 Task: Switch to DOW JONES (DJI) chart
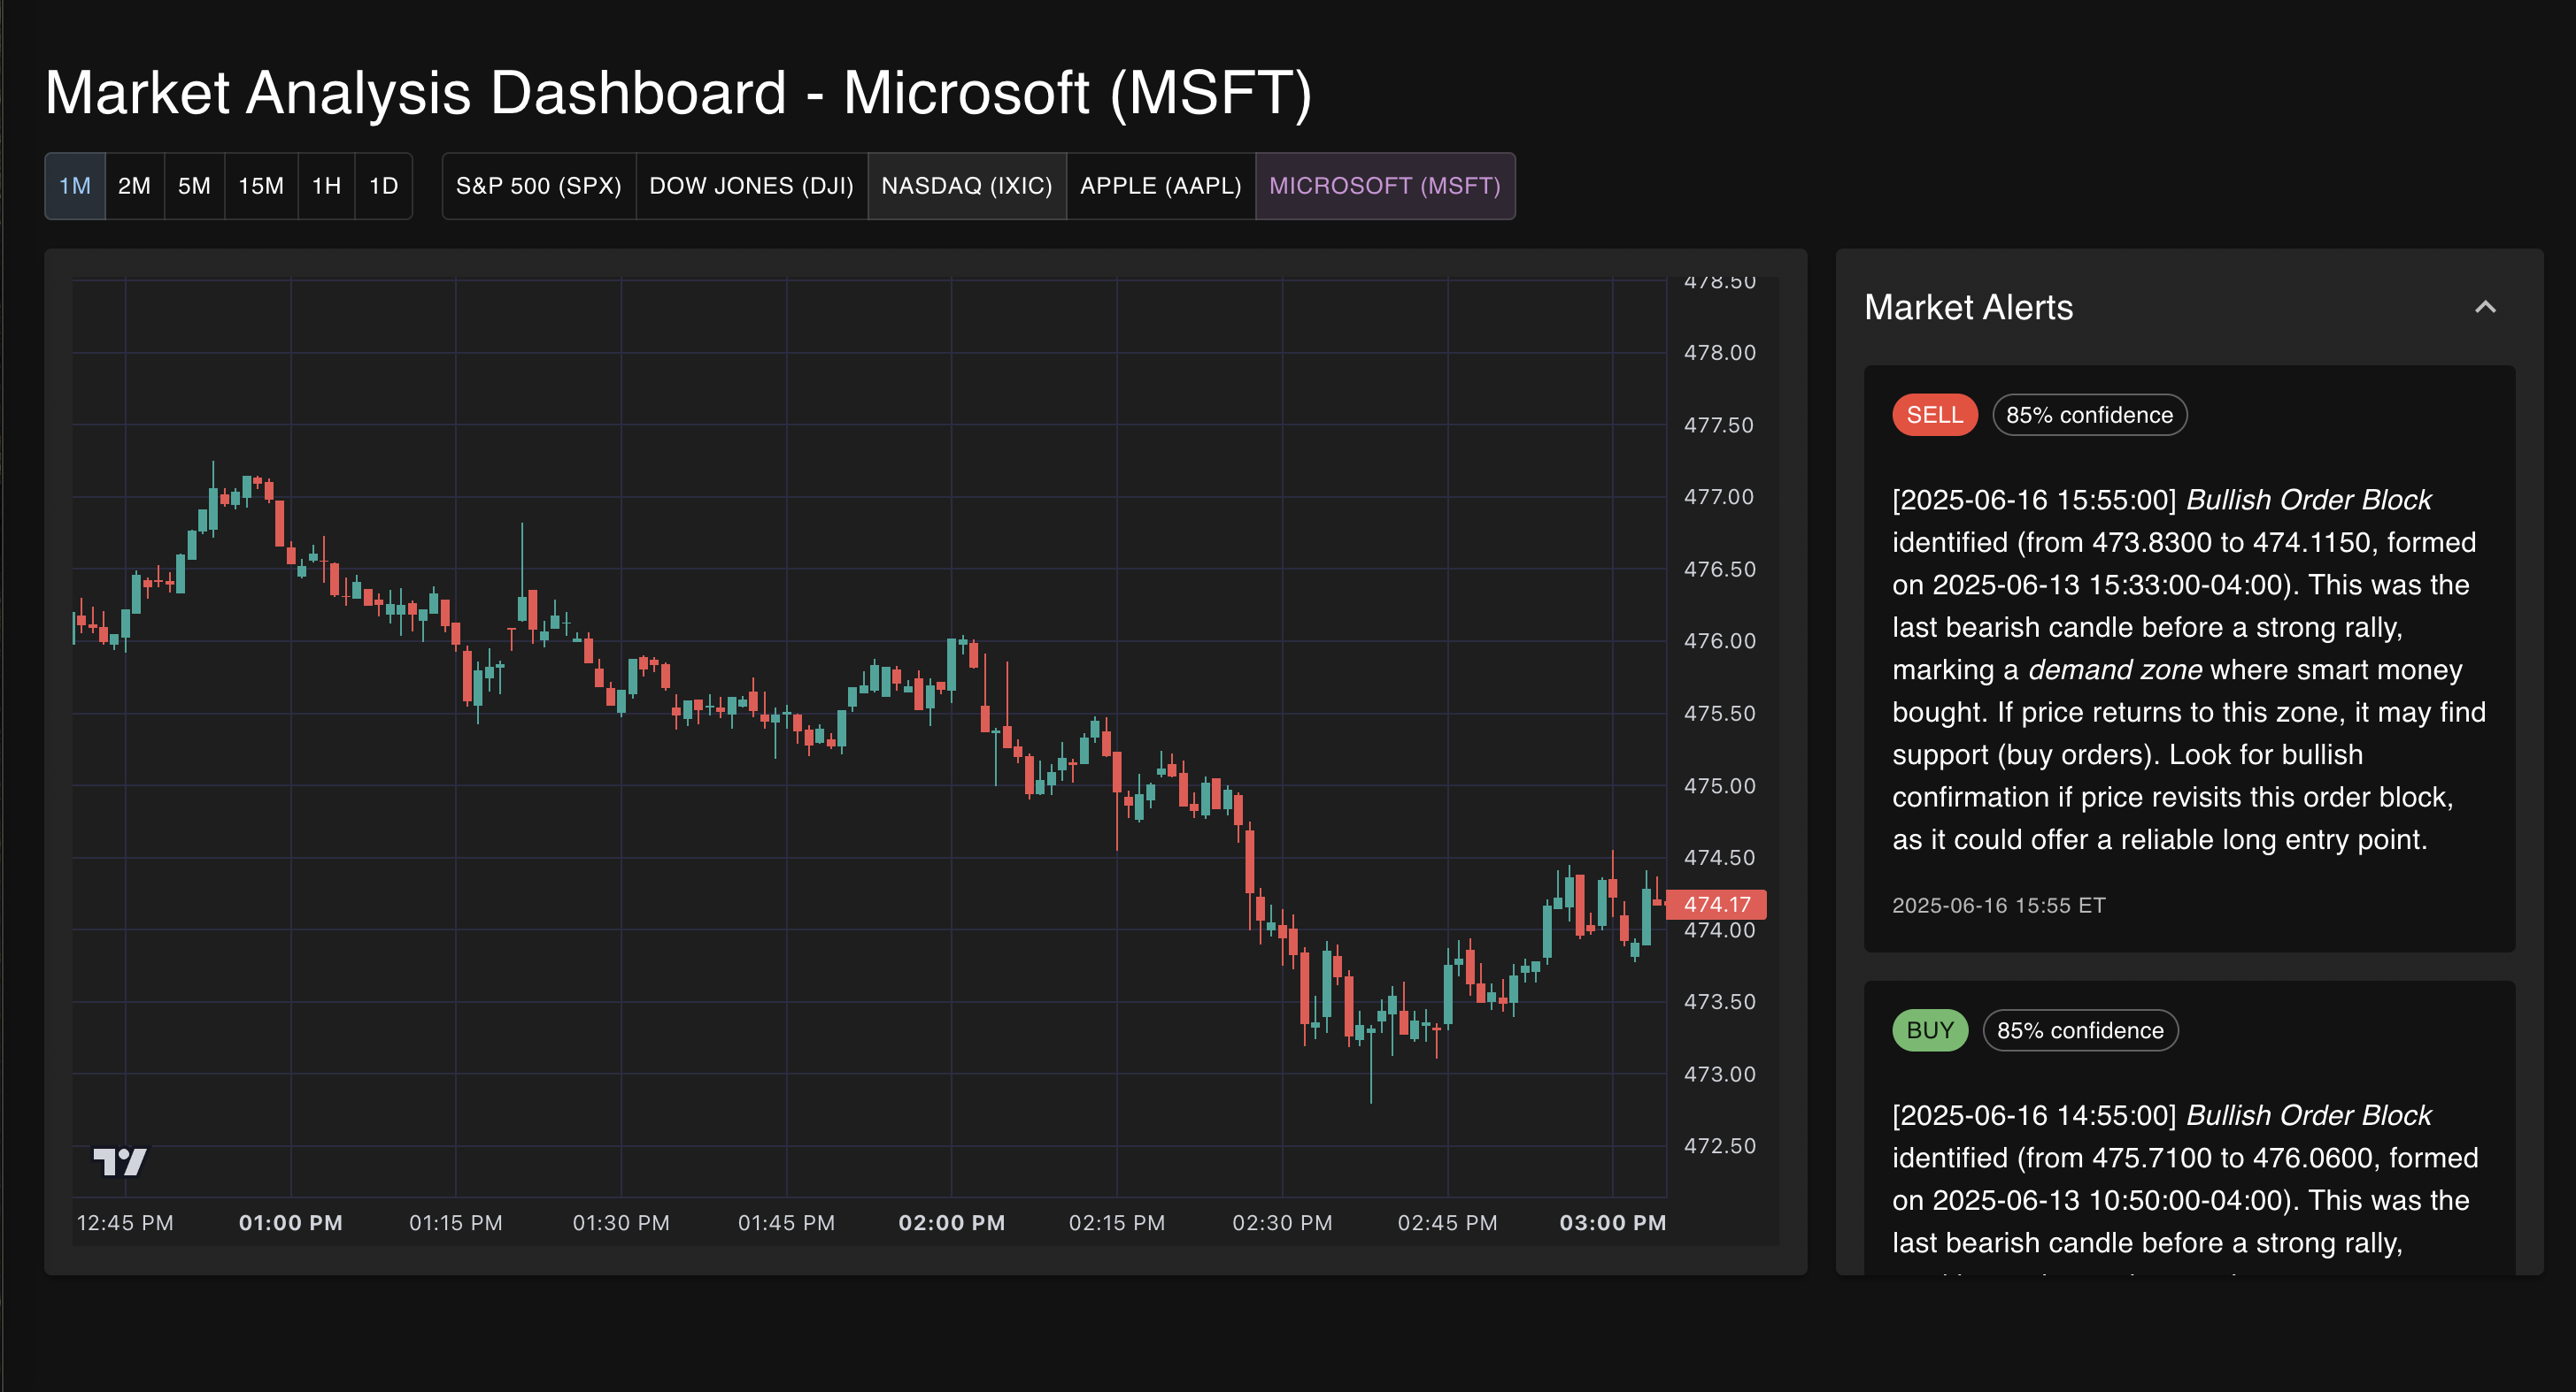[x=752, y=186]
